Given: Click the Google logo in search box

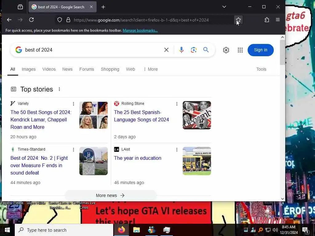Looking at the screenshot, I should [19, 50].
